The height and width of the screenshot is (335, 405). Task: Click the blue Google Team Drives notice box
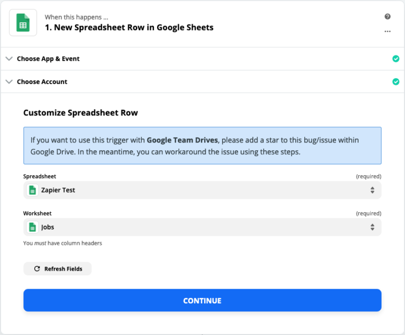point(202,146)
